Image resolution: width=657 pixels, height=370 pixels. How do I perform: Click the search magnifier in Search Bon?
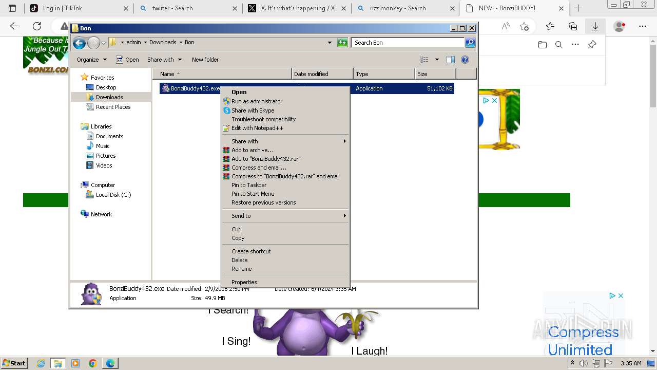470,43
